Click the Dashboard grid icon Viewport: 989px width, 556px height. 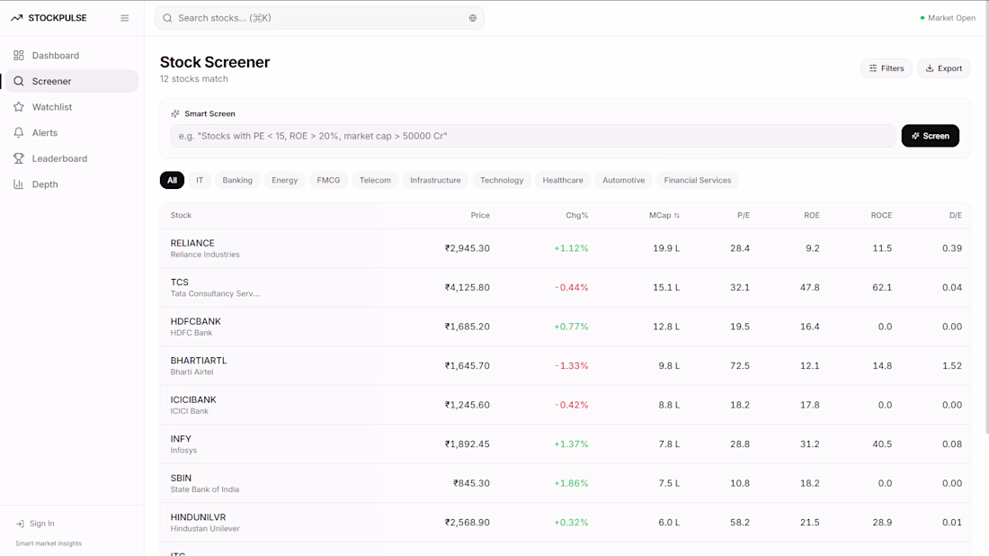19,56
